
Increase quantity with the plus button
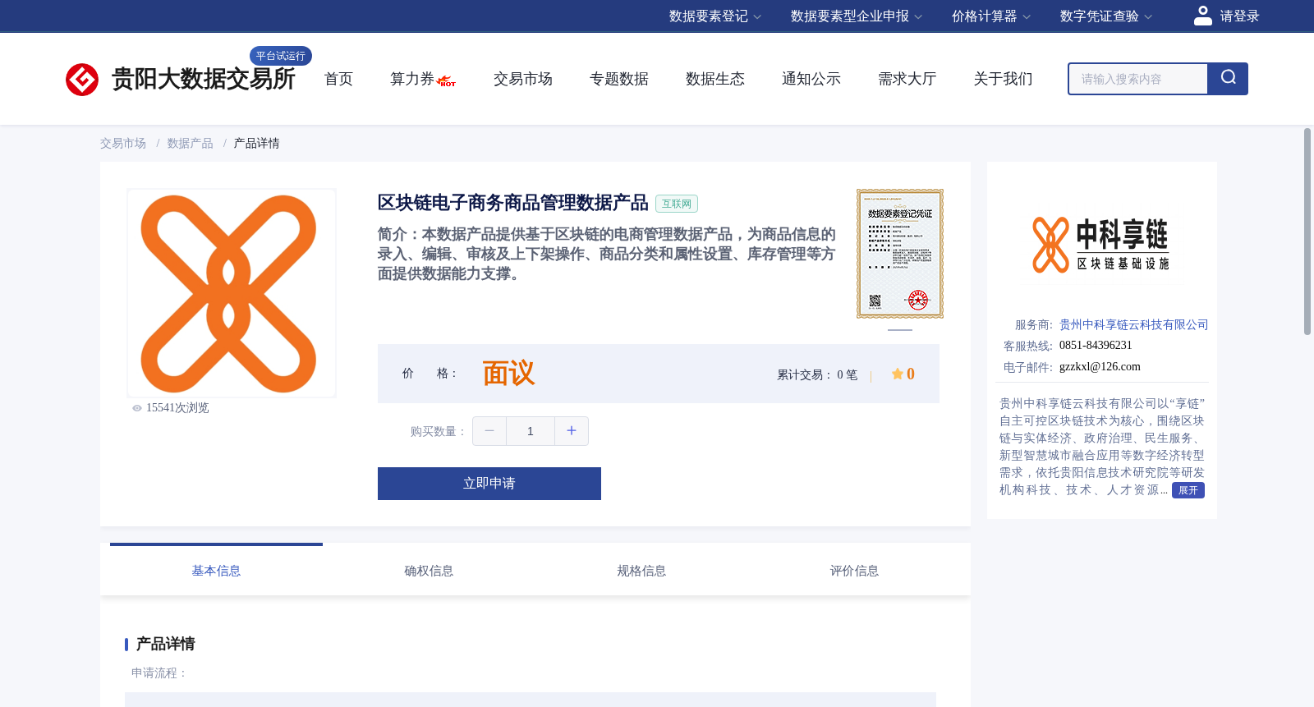tap(572, 431)
